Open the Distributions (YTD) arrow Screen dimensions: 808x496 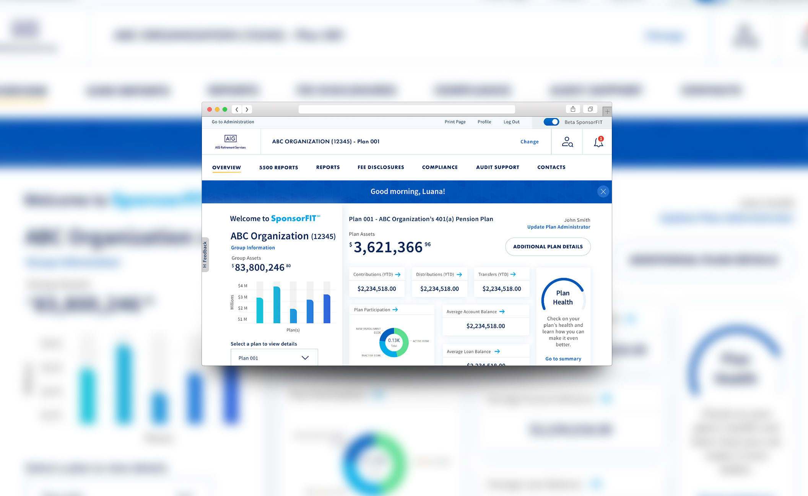(x=459, y=275)
